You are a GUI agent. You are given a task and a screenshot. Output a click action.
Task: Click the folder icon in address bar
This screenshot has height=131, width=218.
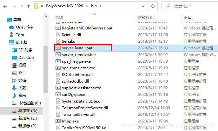click(36, 6)
